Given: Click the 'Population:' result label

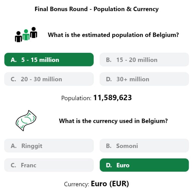Looking at the screenshot, I should [76, 98].
